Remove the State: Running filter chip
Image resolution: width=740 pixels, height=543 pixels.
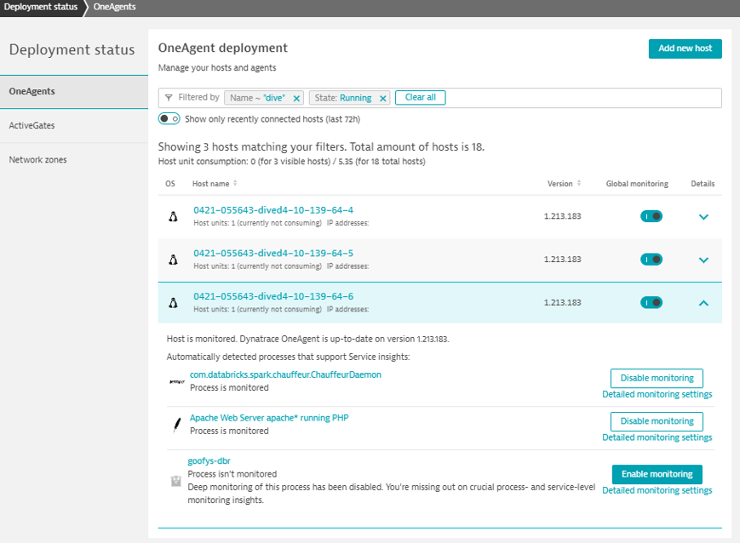[x=382, y=98]
